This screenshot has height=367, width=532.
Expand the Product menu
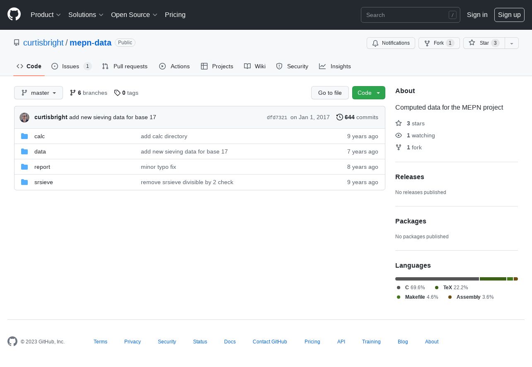[x=46, y=14]
